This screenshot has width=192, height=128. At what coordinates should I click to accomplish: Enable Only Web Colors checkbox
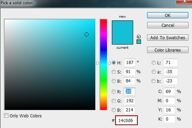click(6, 115)
